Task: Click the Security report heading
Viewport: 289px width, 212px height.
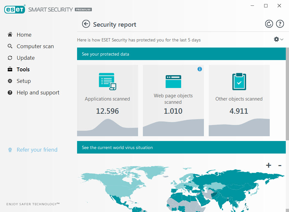Action: (115, 24)
